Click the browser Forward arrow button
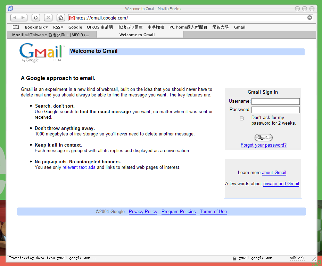Viewport: 322px width, 266px height. (x=23, y=18)
